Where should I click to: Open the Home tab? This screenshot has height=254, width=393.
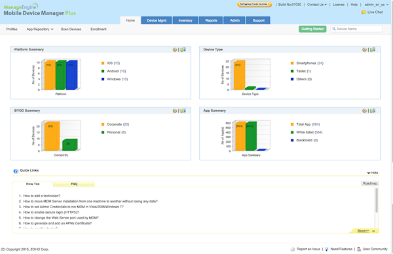click(130, 20)
